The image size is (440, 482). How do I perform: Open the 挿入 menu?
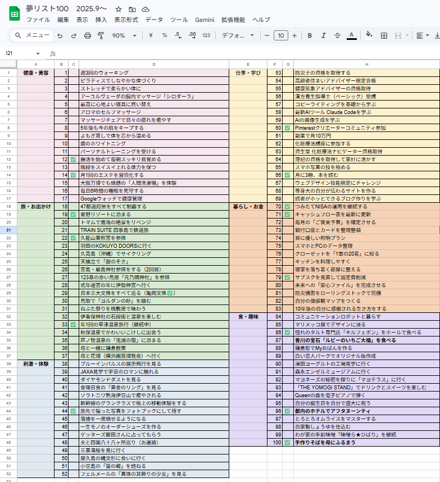click(101, 20)
